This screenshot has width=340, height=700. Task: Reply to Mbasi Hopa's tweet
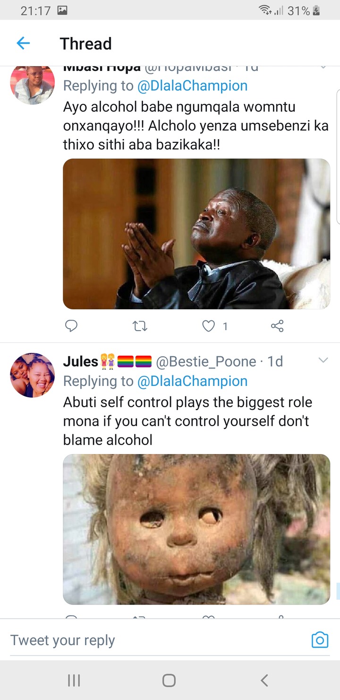click(x=71, y=325)
